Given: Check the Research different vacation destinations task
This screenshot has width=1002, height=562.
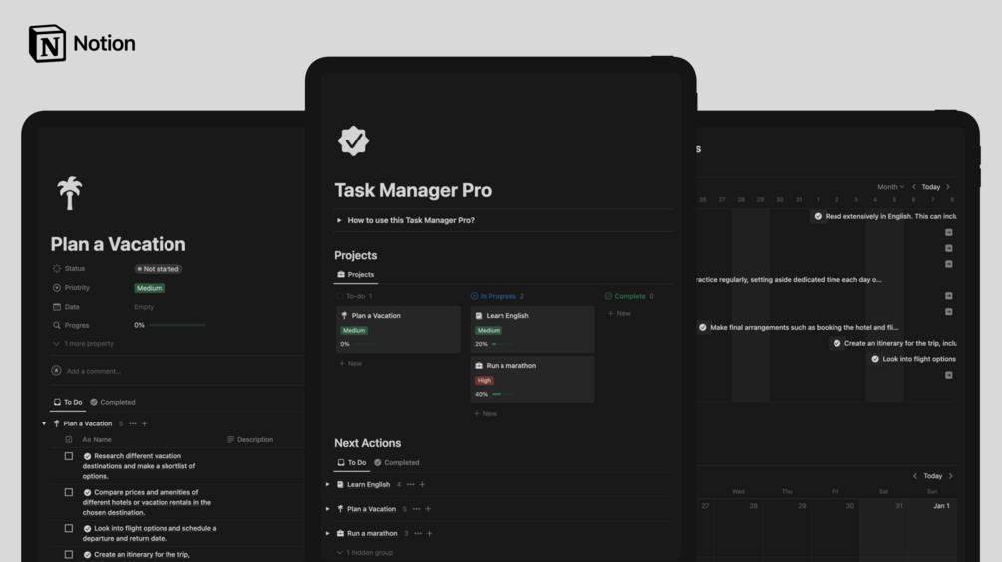Looking at the screenshot, I should tap(69, 456).
